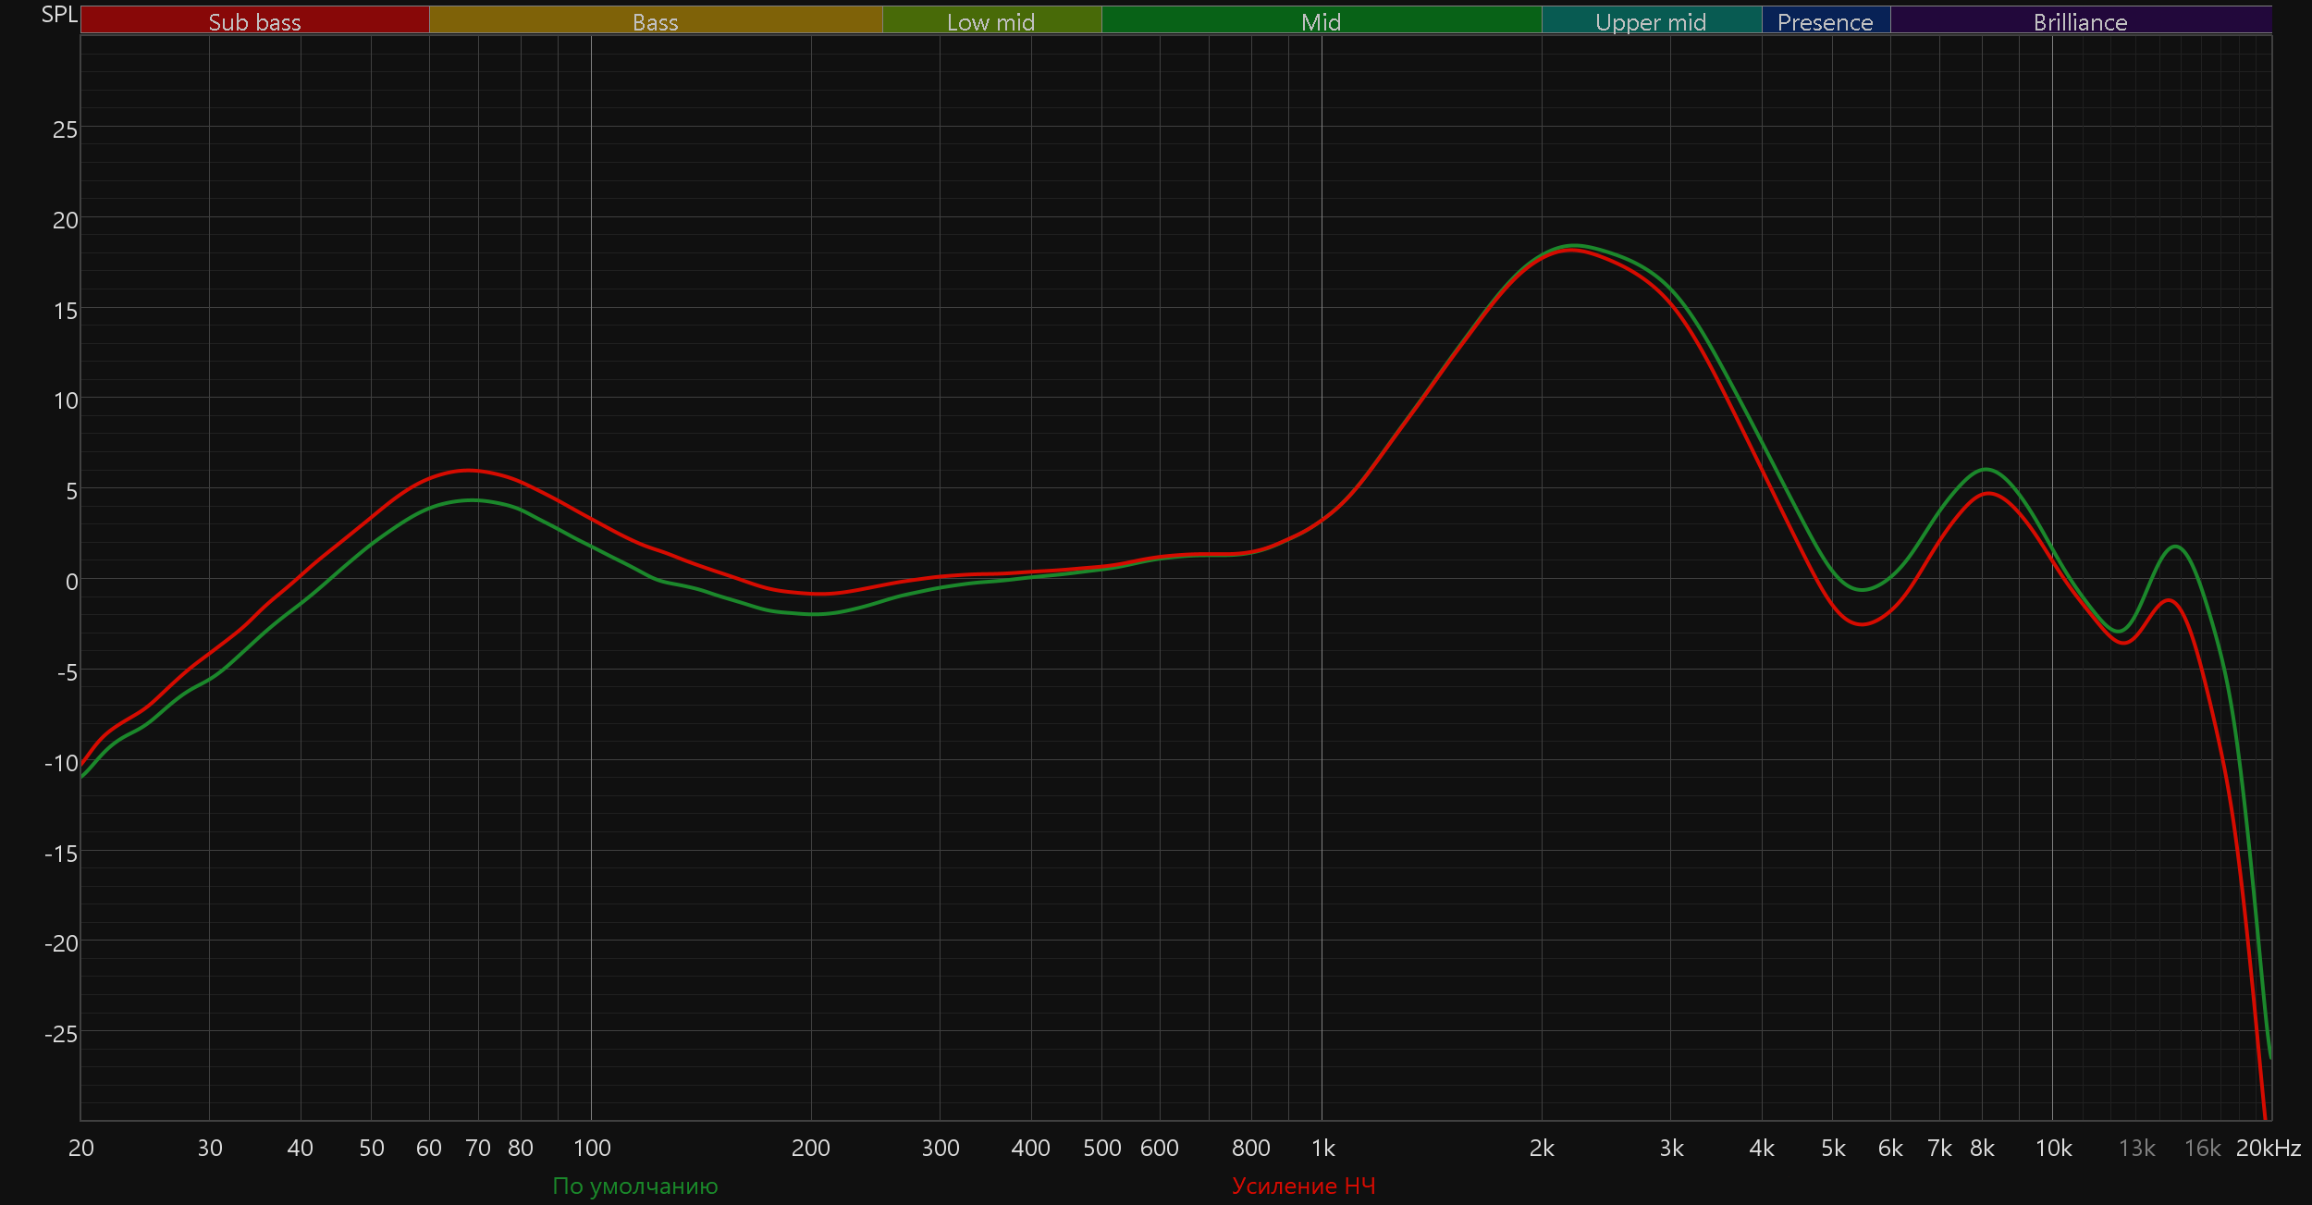Viewport: 2312px width, 1205px height.
Task: Click the 100 Hz axis label
Action: (x=592, y=1148)
